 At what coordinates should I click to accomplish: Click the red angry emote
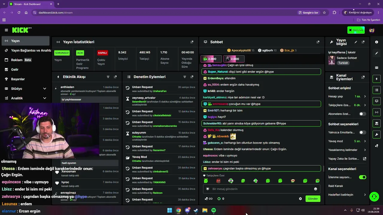click(218, 181)
